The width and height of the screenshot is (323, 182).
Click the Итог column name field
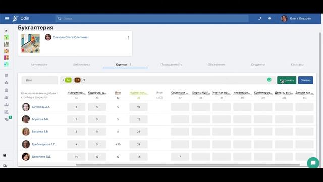39,80
